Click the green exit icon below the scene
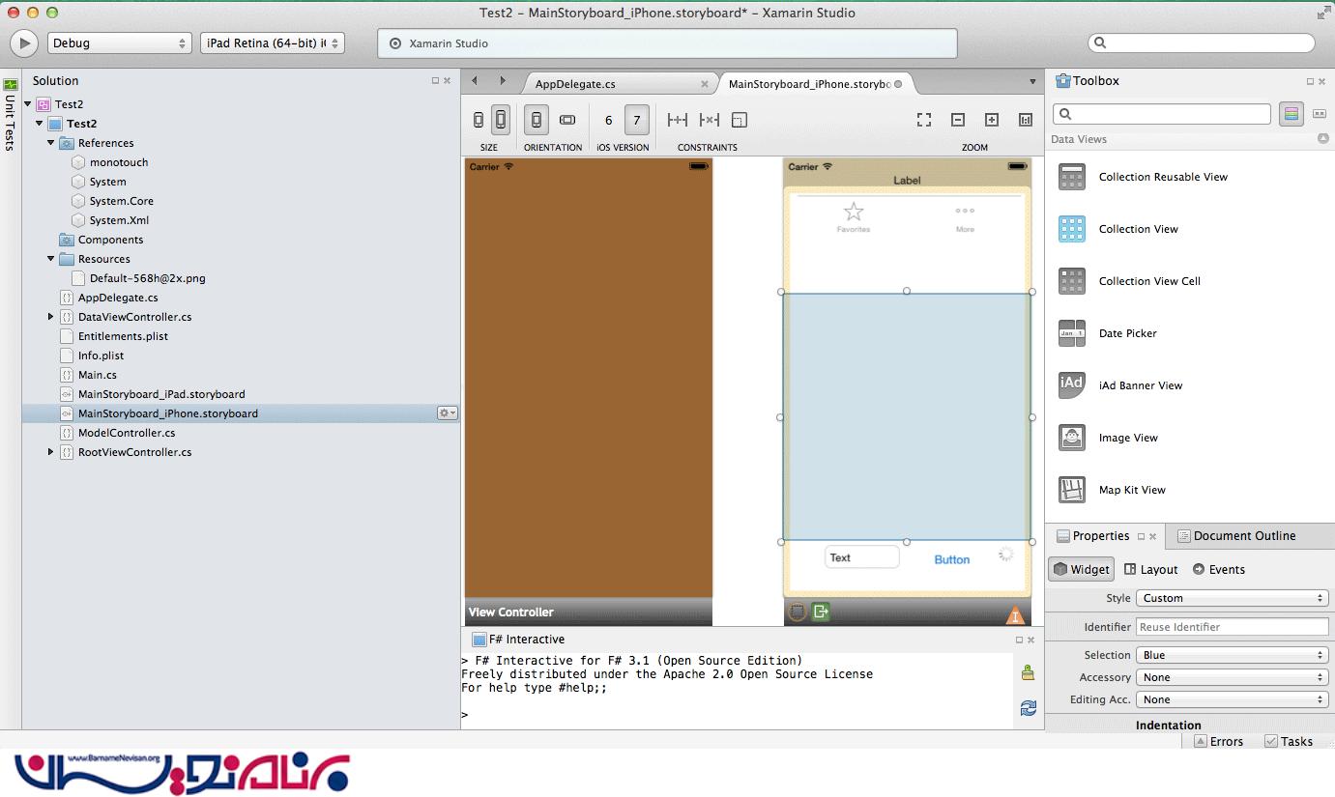 [821, 611]
